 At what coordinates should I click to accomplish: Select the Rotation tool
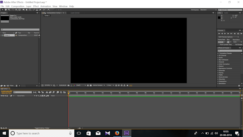pyautogui.click(x=13, y=10)
